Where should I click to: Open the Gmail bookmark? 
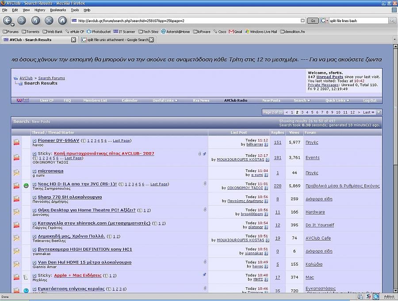tap(235, 32)
